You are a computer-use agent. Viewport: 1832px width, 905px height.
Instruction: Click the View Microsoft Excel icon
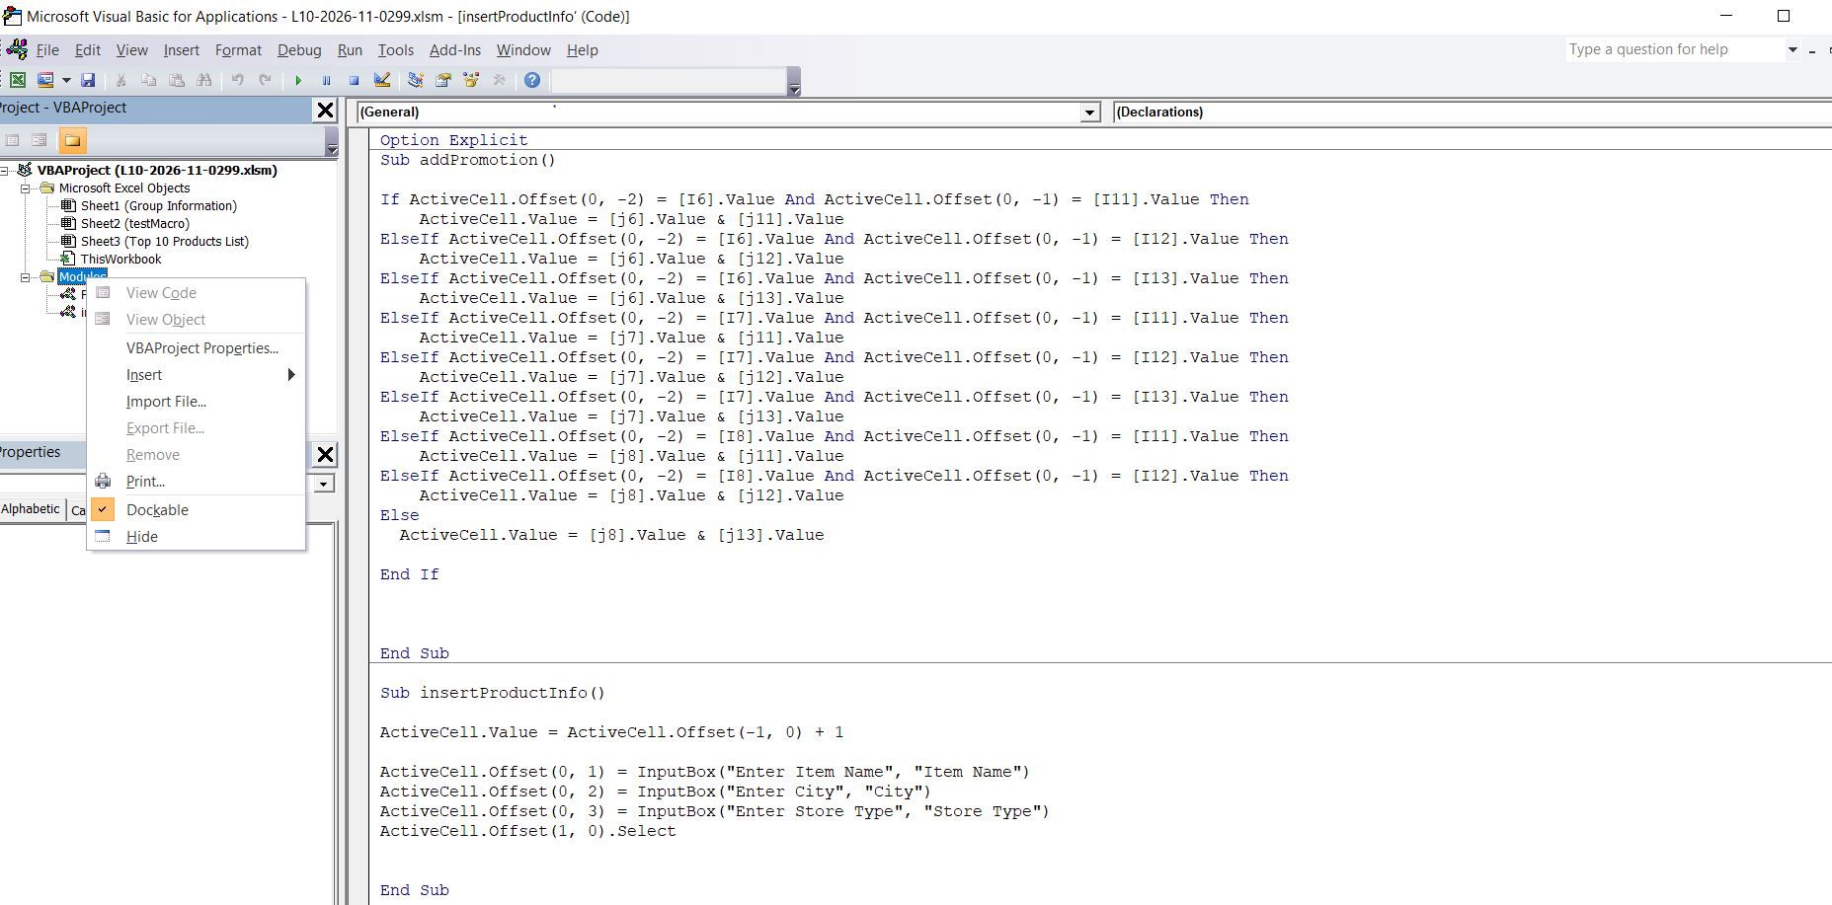click(17, 81)
